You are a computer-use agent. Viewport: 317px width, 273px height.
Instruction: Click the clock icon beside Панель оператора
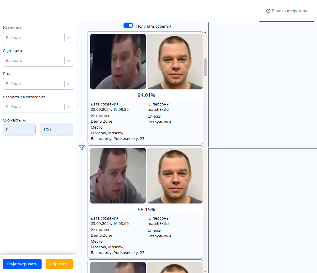[268, 11]
